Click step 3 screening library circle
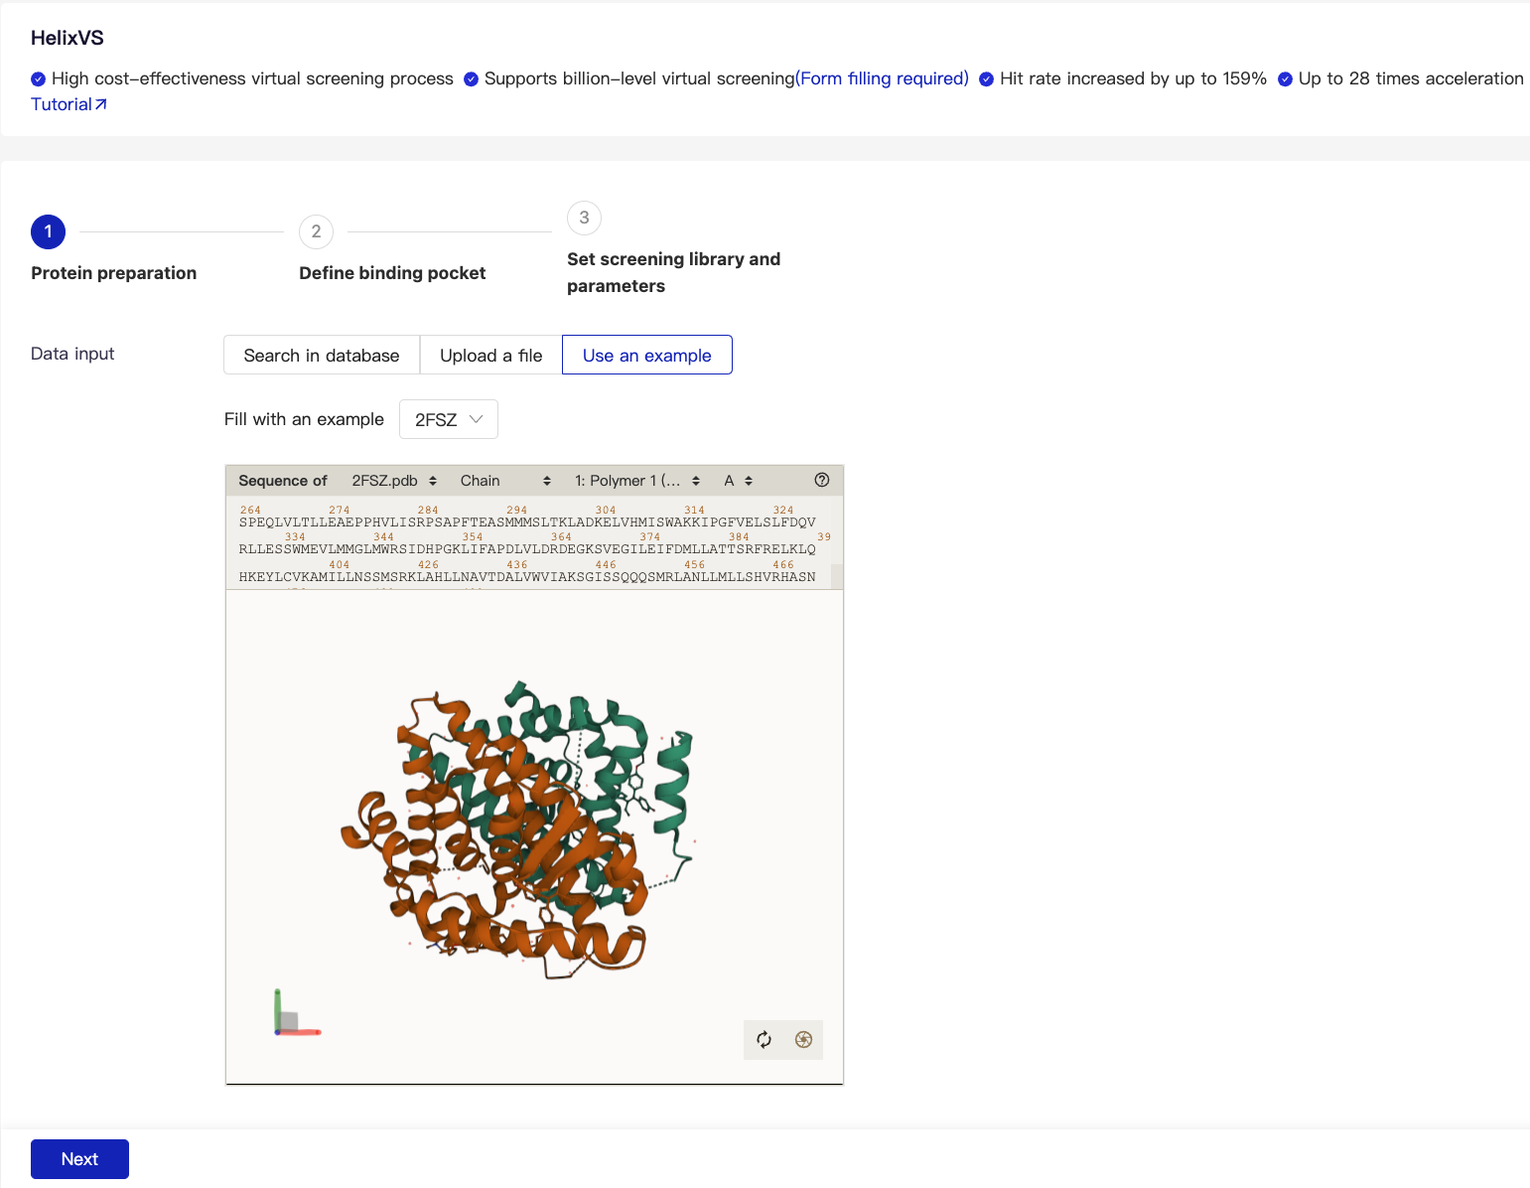This screenshot has height=1188, width=1530. (584, 218)
